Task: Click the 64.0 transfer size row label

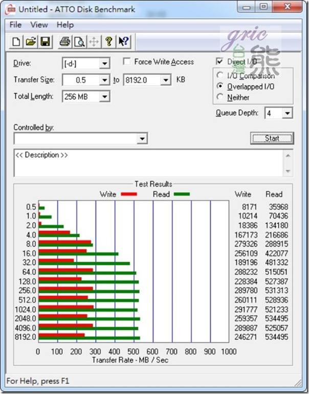Action: point(29,272)
